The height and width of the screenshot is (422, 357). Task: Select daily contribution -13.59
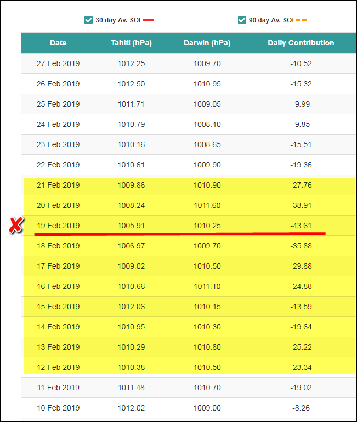[x=301, y=307]
